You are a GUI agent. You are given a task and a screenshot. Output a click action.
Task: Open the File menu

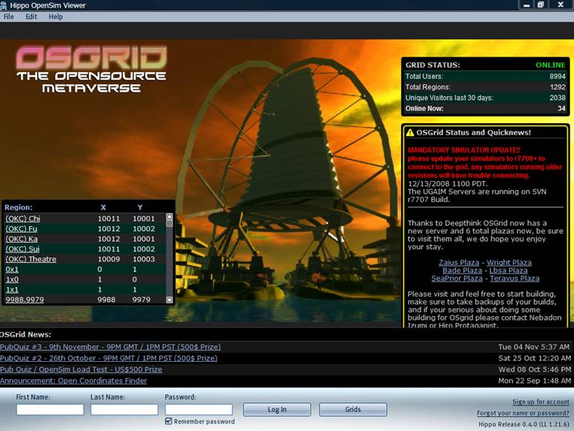point(9,17)
